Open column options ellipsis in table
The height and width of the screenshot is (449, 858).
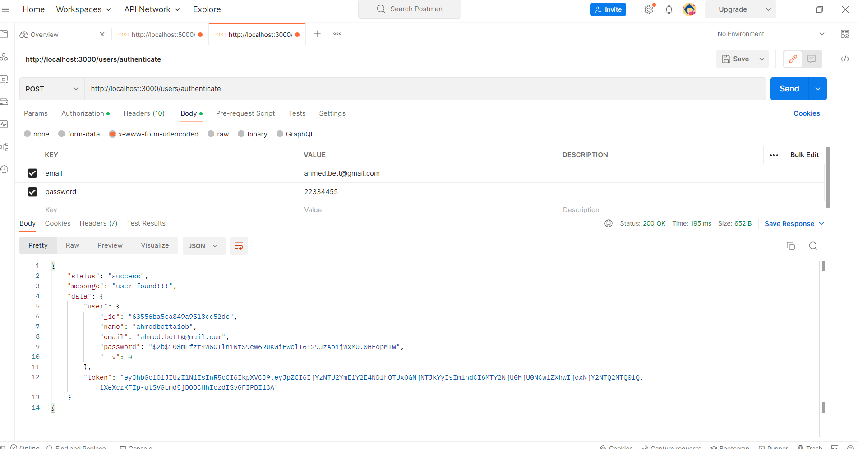[774, 155]
